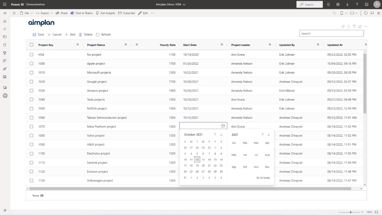Open the Learn book icon
This screenshot has height=215, width=382.
[x=5, y=76]
